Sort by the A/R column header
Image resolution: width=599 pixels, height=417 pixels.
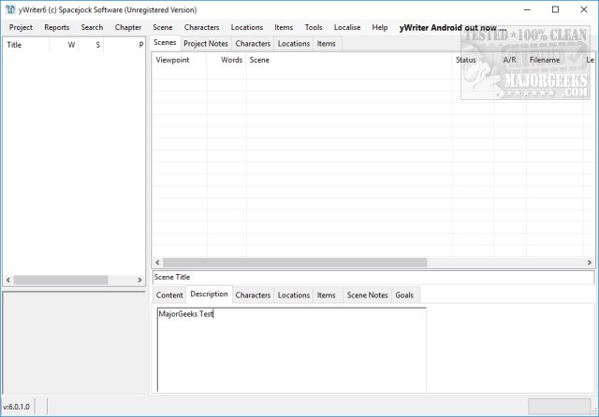coord(509,60)
